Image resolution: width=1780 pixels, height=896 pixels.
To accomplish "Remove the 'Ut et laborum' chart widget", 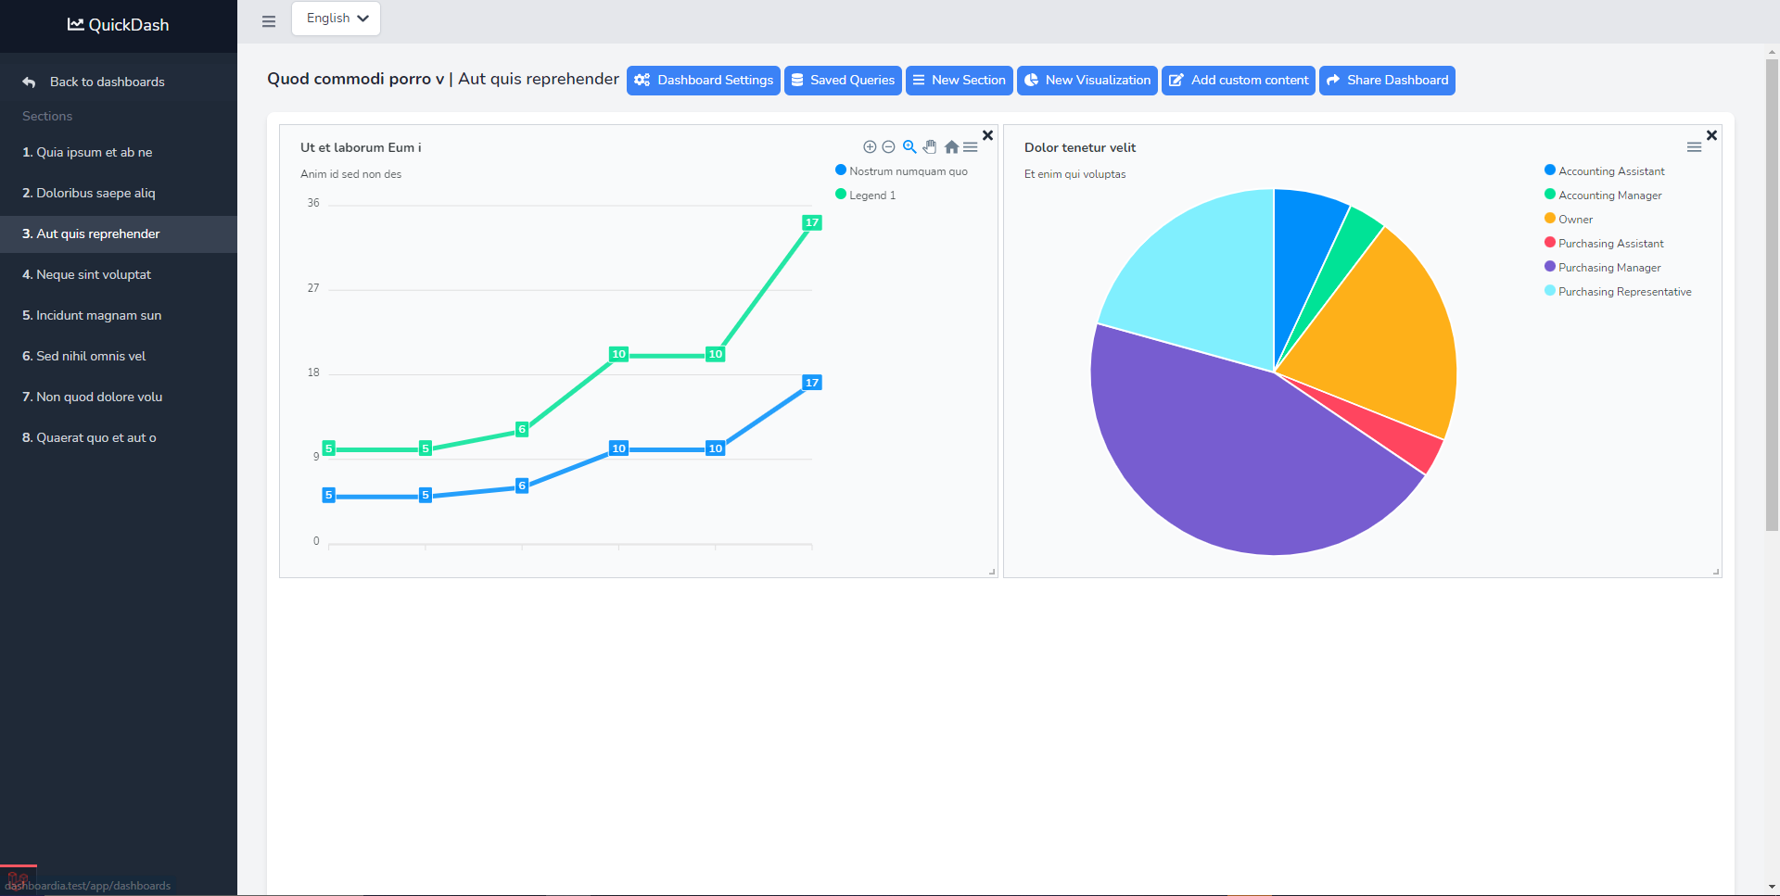I will click(x=987, y=135).
